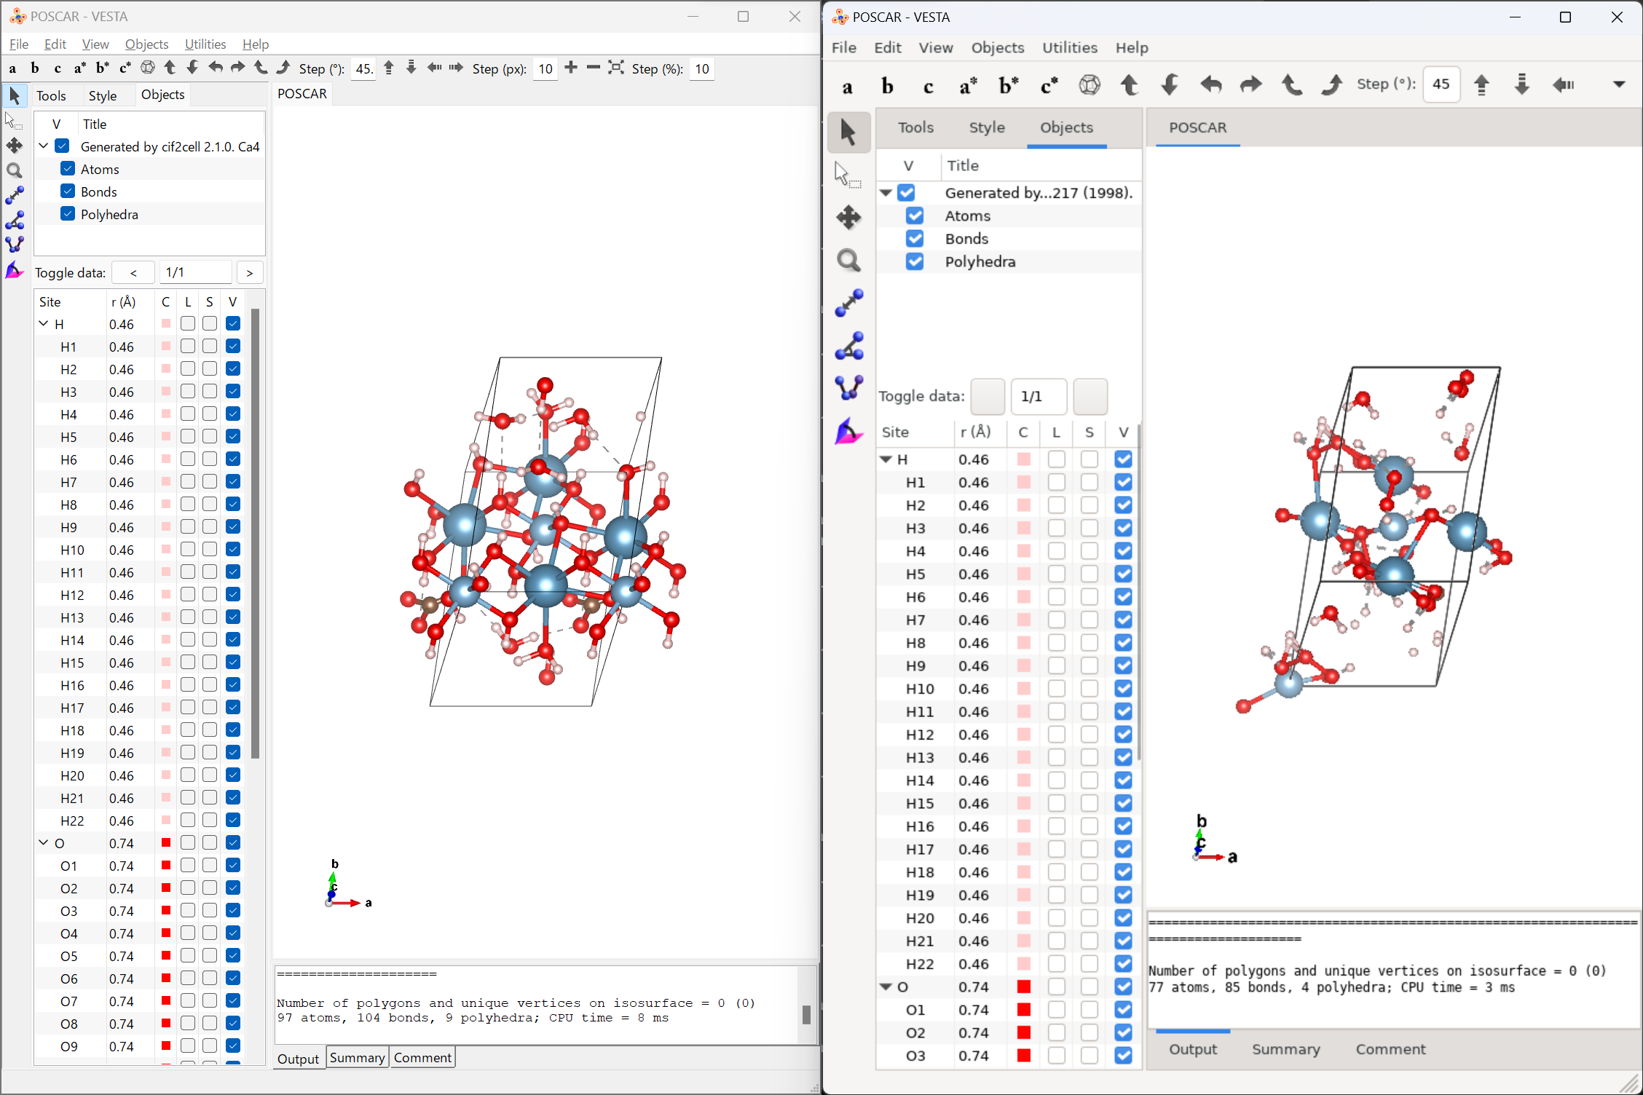Image resolution: width=1643 pixels, height=1095 pixels.
Task: Select the Translate tool in left window sidebar
Action: 14,146
